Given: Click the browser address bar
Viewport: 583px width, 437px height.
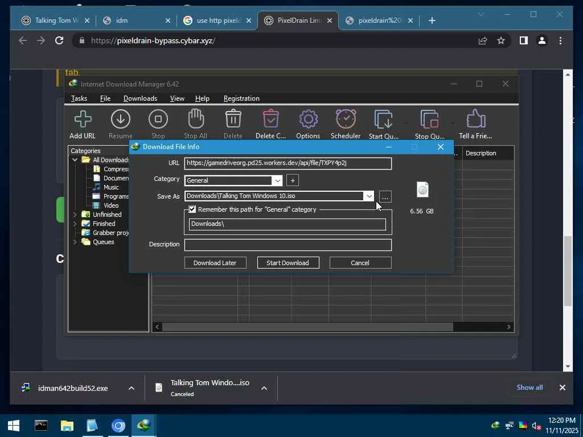Looking at the screenshot, I should (275, 40).
